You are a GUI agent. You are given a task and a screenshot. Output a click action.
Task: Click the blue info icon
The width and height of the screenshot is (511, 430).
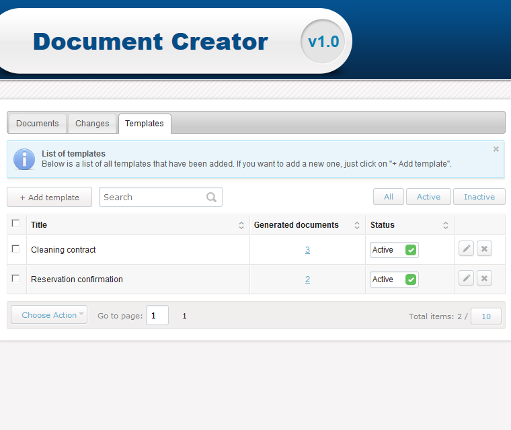24,159
